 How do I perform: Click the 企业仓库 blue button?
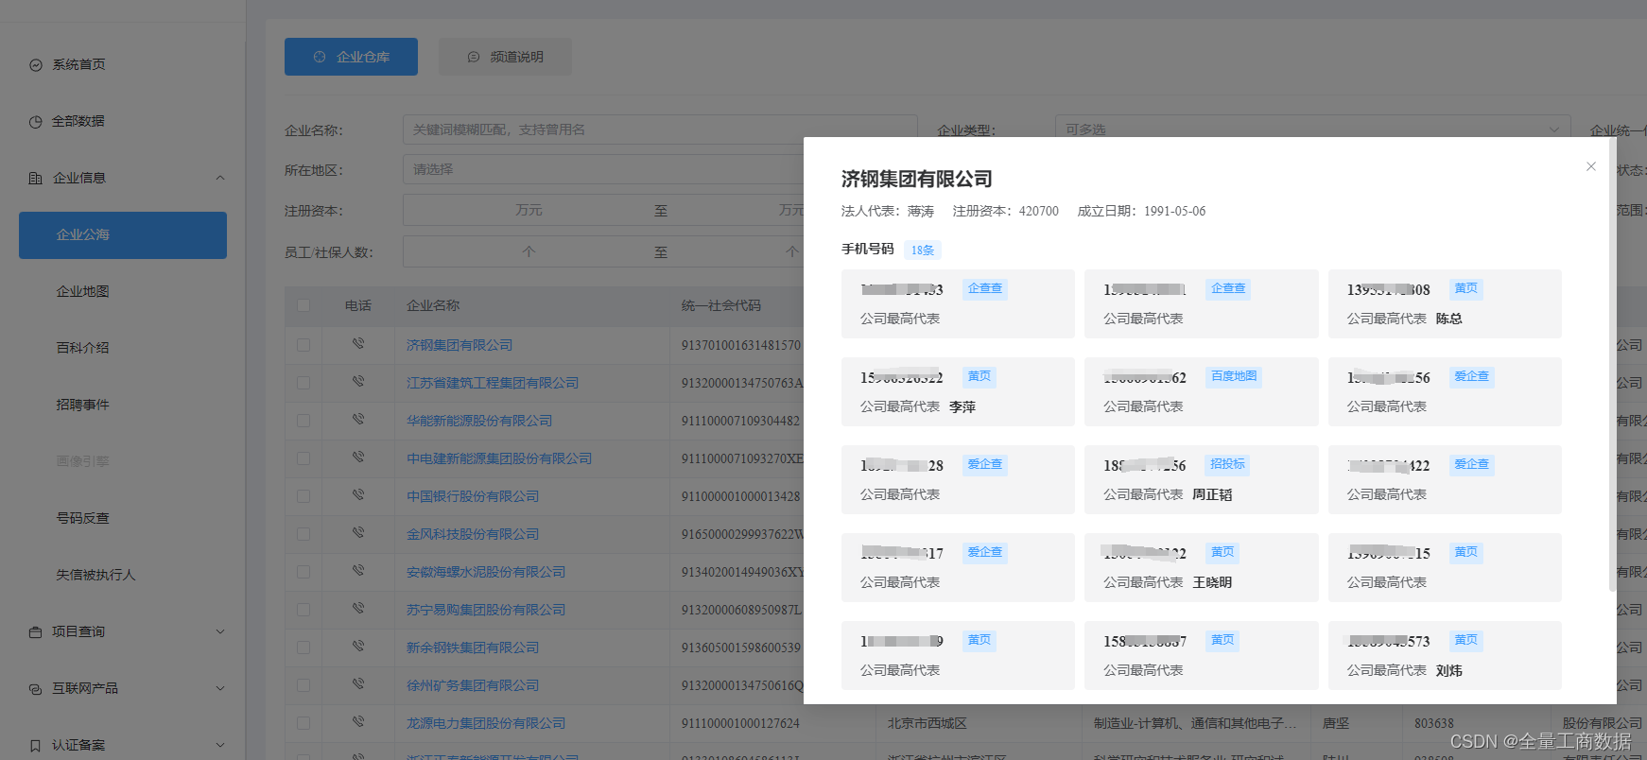(351, 57)
